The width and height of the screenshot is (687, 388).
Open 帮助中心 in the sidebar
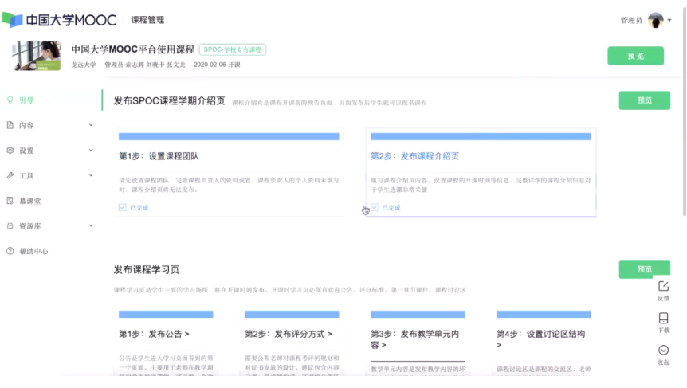(33, 252)
